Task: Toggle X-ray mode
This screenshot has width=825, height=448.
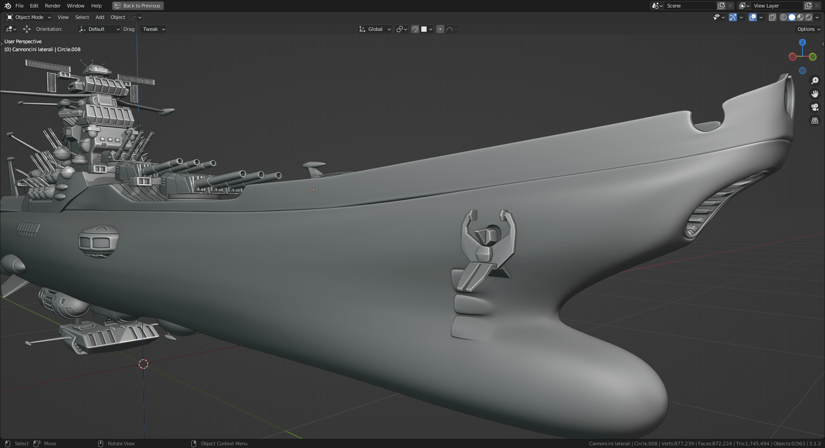Action: coord(772,17)
